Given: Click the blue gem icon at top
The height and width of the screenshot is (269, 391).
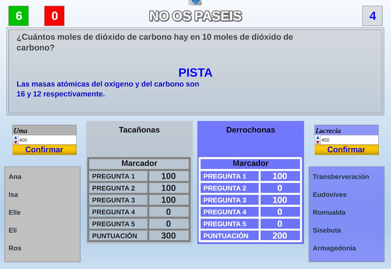Looking at the screenshot, I should point(195,2).
